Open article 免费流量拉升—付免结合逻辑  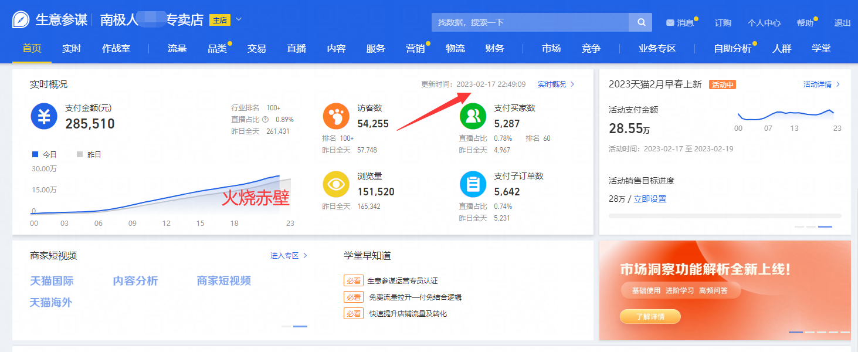415,297
